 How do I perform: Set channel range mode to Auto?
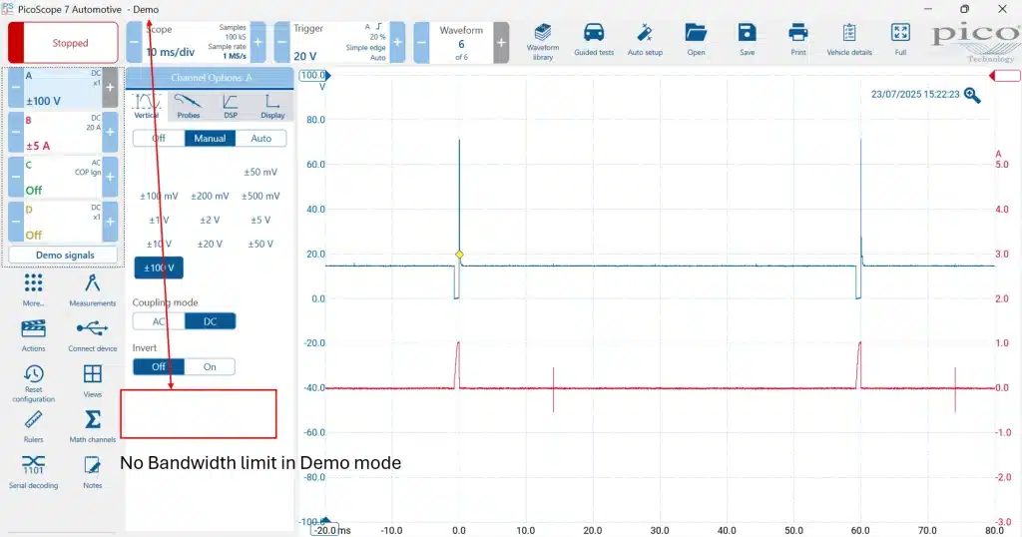click(x=260, y=138)
